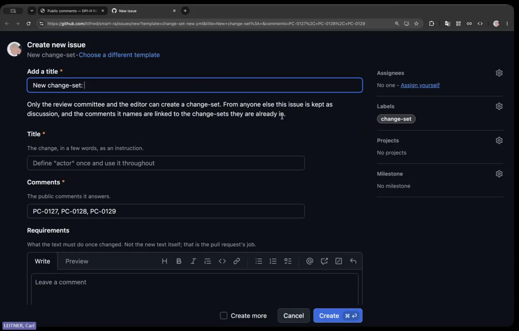The height and width of the screenshot is (331, 519).
Task: Click the Assignees heading
Action: pos(390,73)
